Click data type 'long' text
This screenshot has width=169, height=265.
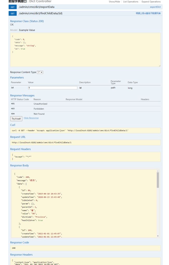(x=130, y=88)
